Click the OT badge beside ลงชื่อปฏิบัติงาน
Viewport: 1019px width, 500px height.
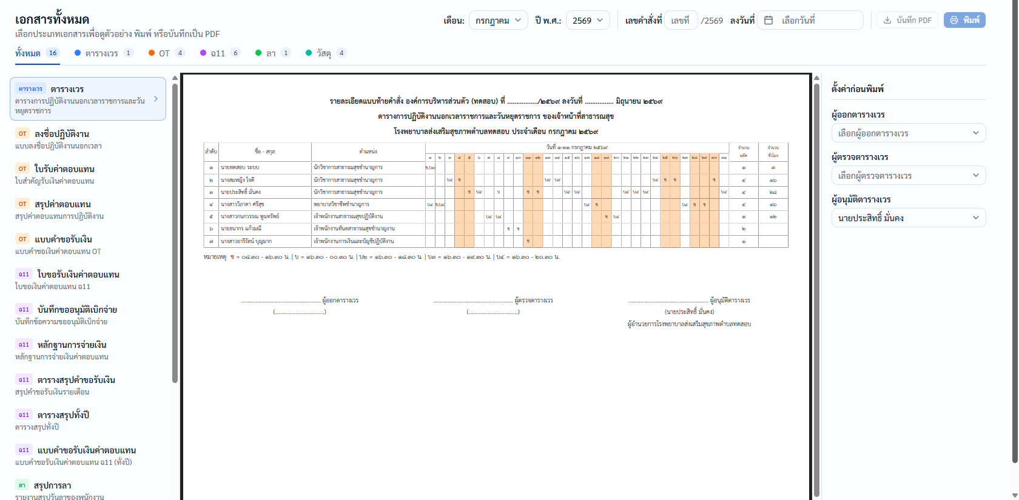pyautogui.click(x=22, y=133)
